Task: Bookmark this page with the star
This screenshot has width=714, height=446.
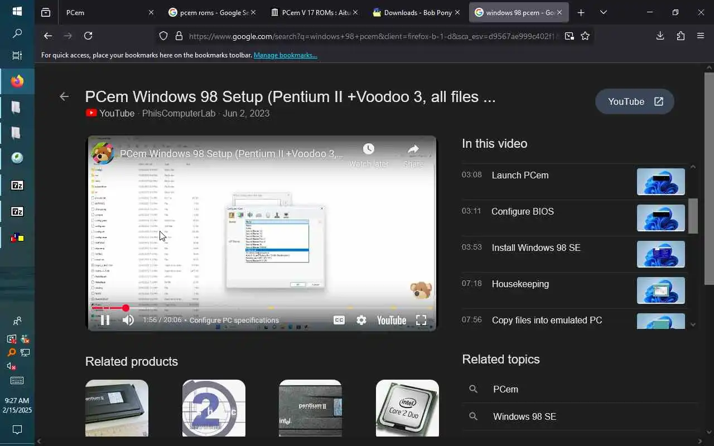Action: point(585,36)
